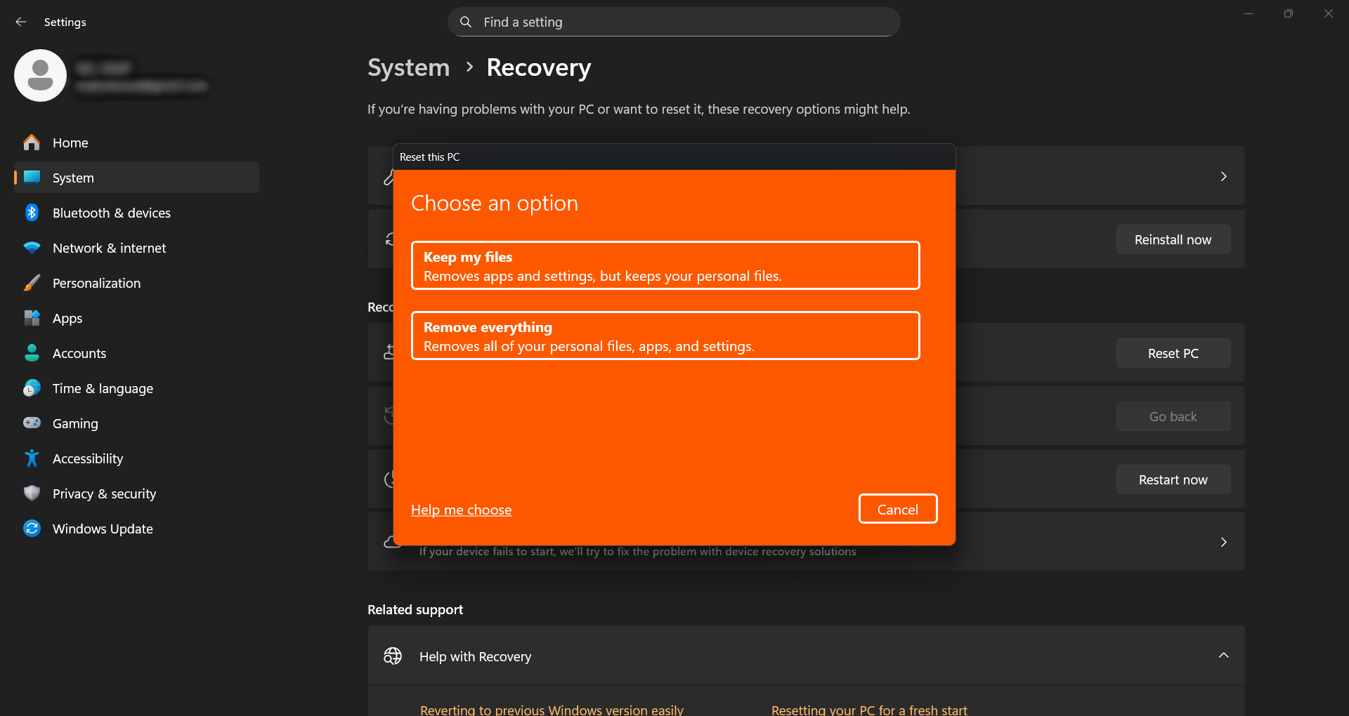This screenshot has height=716, width=1349.
Task: Click the Network & internet wifi icon
Action: pyautogui.click(x=32, y=248)
